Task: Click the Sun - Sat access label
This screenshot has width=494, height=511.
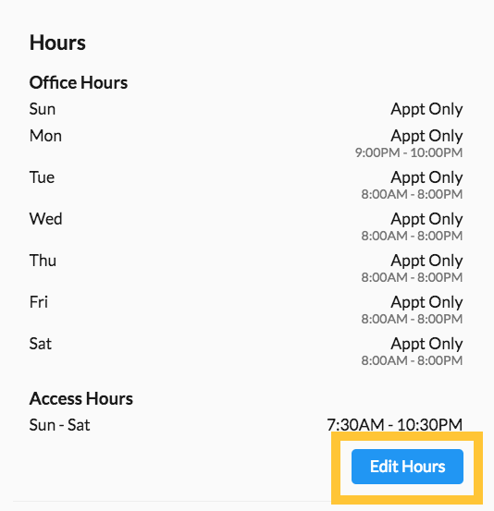Action: tap(59, 425)
